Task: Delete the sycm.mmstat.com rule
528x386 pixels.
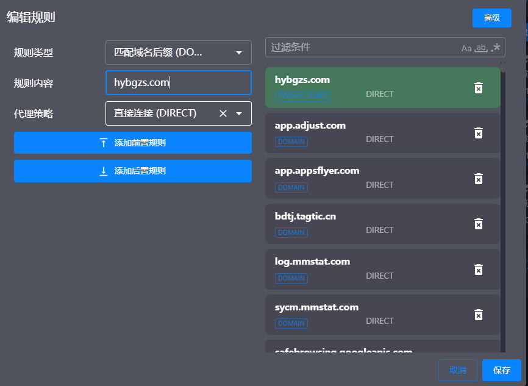Action: pyautogui.click(x=479, y=315)
